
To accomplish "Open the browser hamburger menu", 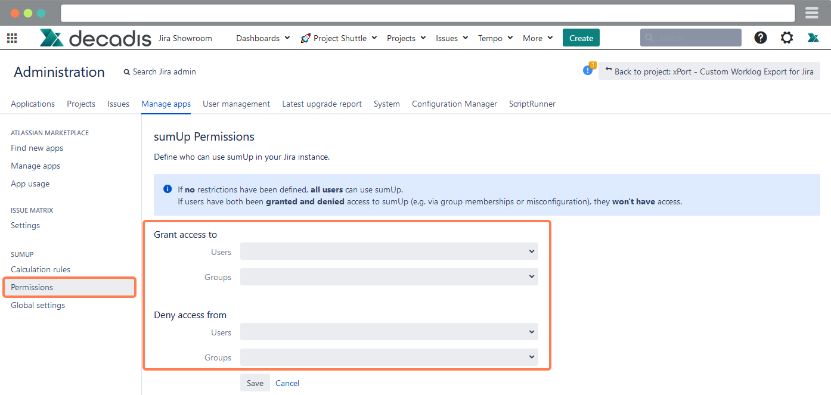I will [x=811, y=13].
